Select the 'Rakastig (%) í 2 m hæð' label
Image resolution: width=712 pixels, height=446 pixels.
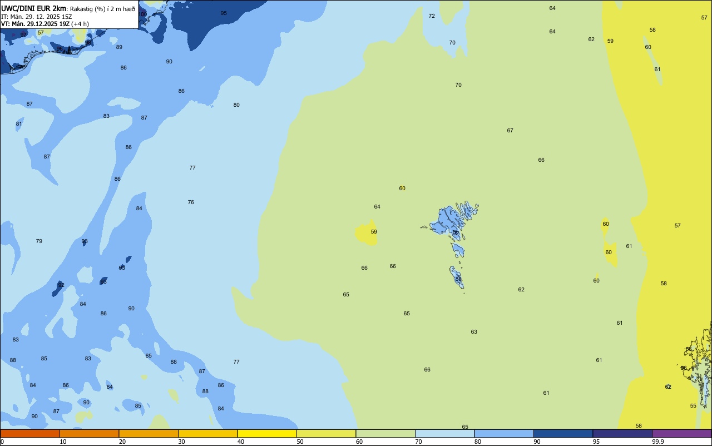click(x=102, y=9)
